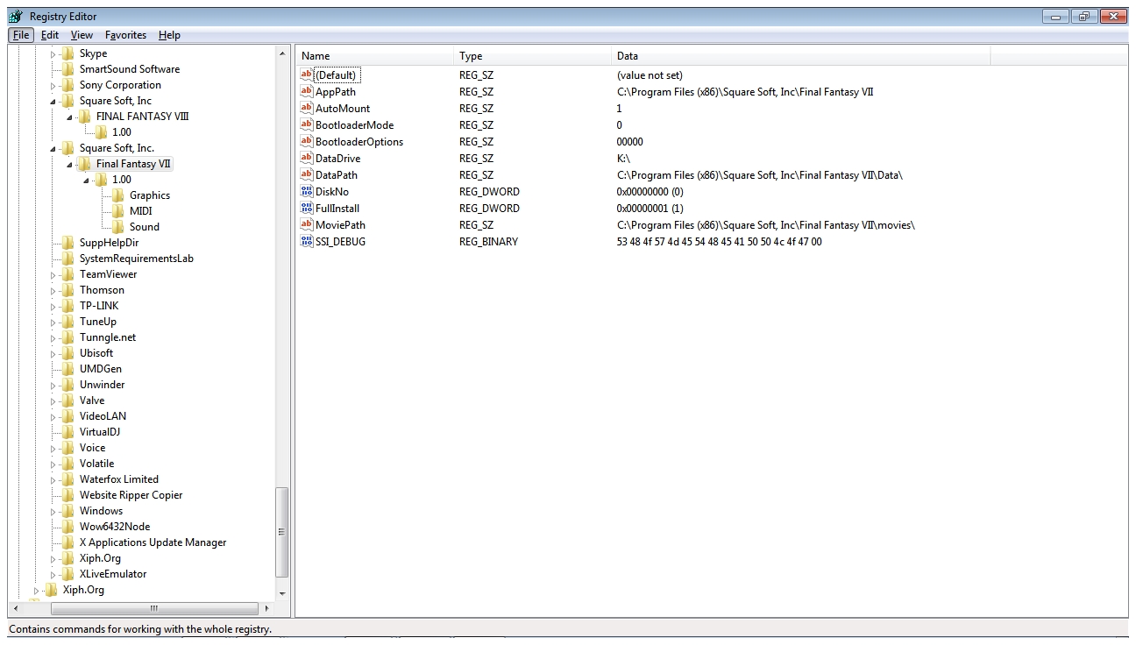
Task: Open the Help menu
Action: pyautogui.click(x=169, y=35)
